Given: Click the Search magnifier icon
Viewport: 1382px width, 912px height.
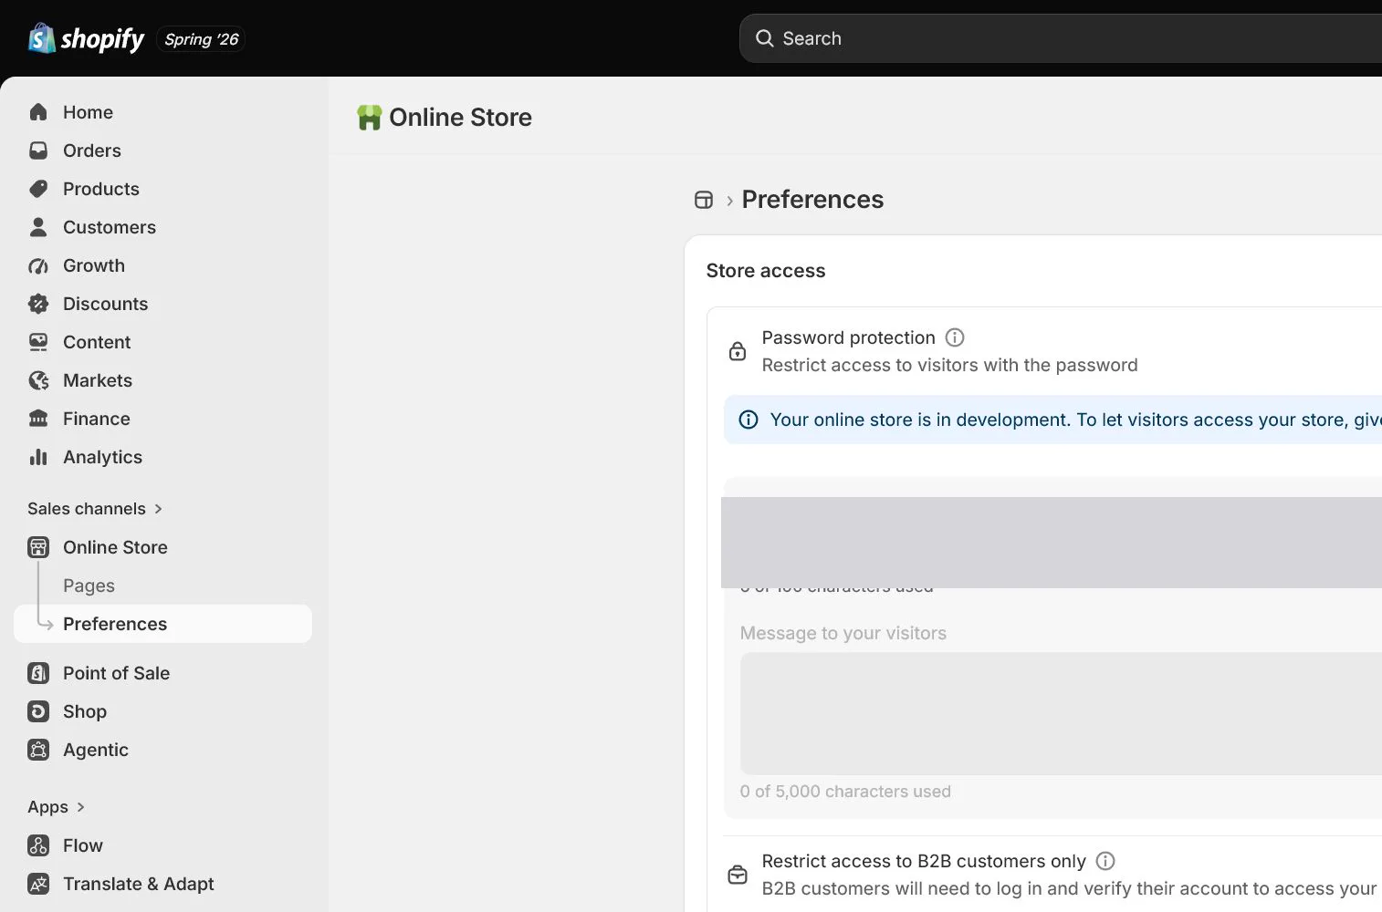Looking at the screenshot, I should point(764,38).
